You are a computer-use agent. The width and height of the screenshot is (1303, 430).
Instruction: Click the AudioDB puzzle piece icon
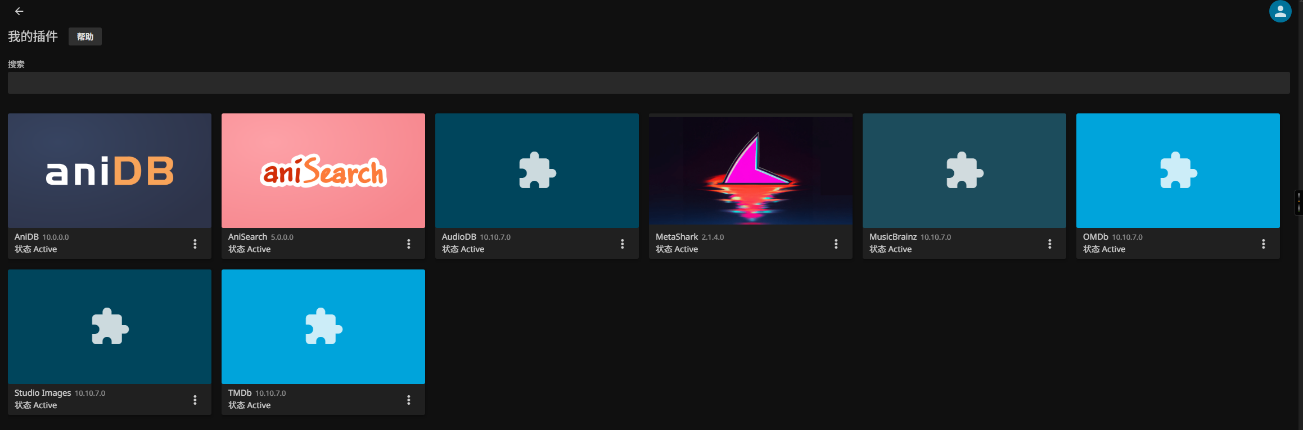[537, 171]
